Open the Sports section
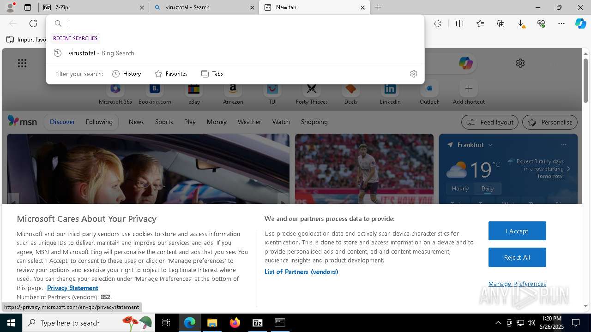The width and height of the screenshot is (591, 332). coord(164,122)
